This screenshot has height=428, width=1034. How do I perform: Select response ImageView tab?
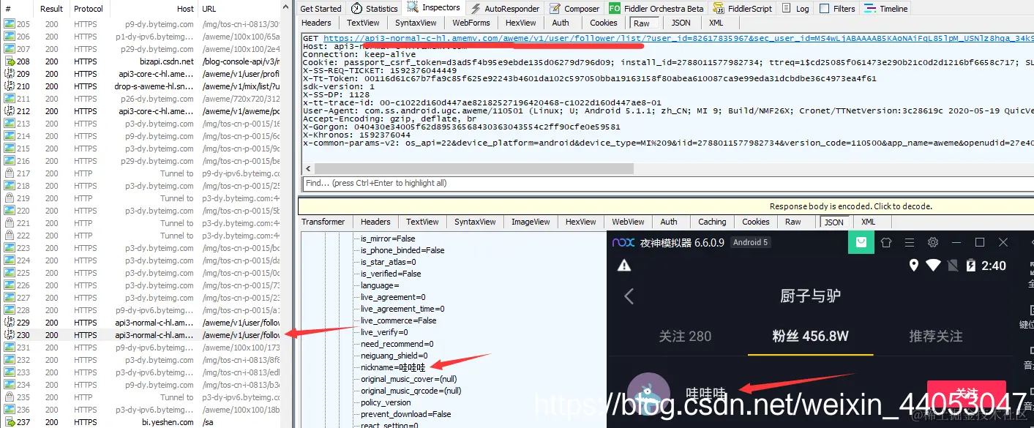point(531,222)
